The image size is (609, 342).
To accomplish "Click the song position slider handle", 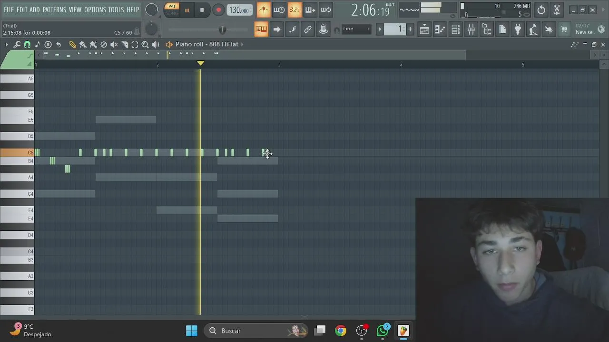I will pos(222,29).
